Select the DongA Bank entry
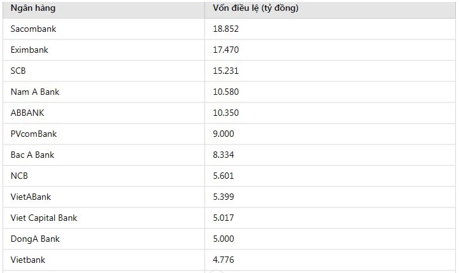The image size is (461, 273). [35, 239]
